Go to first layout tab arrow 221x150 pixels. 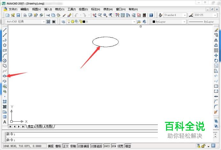tap(10, 126)
